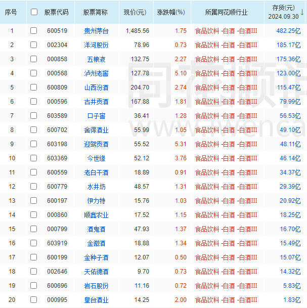Sort by 涨跌幅(%) column header
This screenshot has height=308, width=307.
pyautogui.click(x=171, y=12)
